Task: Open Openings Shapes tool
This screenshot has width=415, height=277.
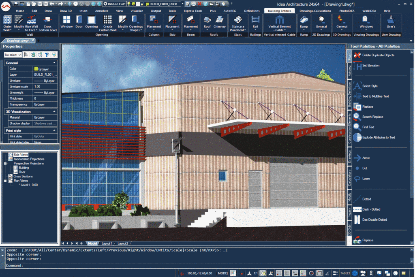Action: [136, 23]
